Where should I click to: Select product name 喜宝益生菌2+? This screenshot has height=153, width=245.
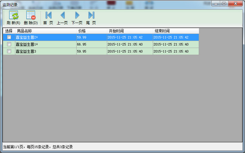click(x=46, y=37)
